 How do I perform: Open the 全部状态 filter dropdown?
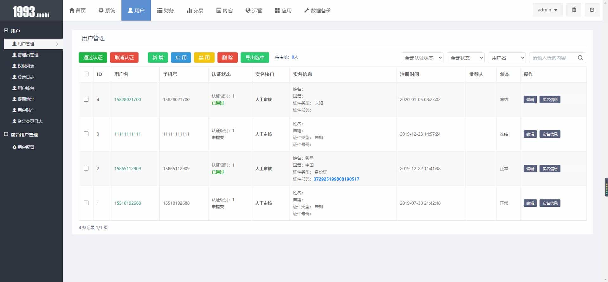click(x=465, y=58)
